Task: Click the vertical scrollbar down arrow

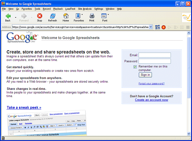Action: 189,134
